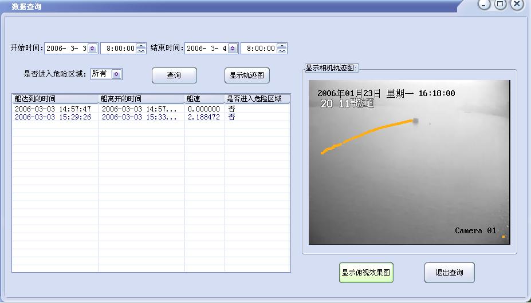The width and height of the screenshot is (531, 303).
Task: Select the row with arrival time 14:57:47
Action: [53, 109]
